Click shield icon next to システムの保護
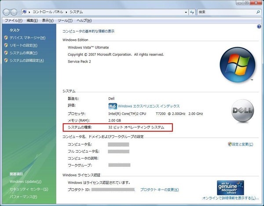The width and height of the screenshot is (264, 206). pyautogui.click(x=6, y=53)
